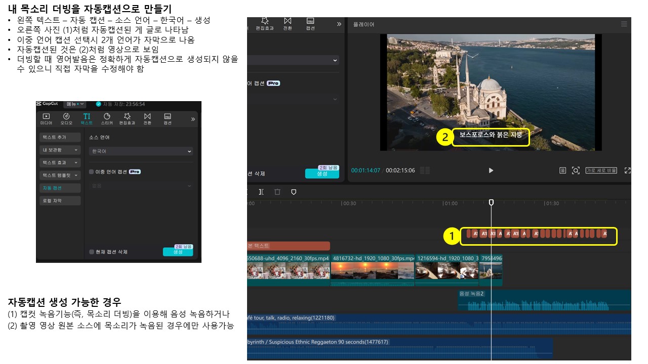Open the 소스 언어 dropdown showing 한국어
The image size is (648, 364).
[141, 151]
